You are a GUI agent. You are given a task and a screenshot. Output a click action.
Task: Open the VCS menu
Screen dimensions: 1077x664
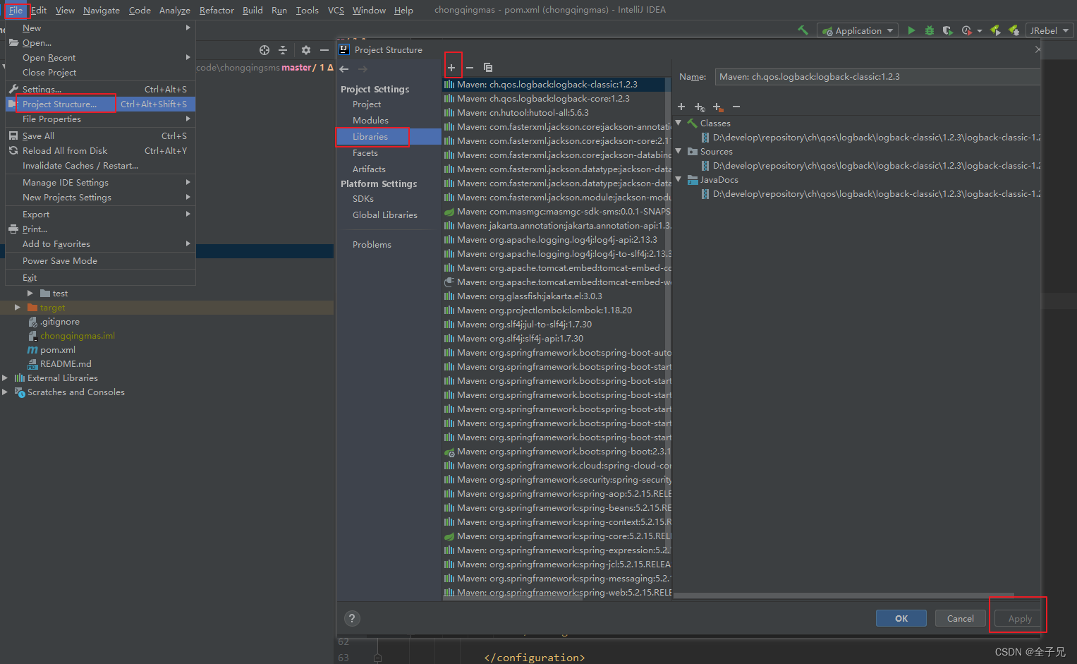point(336,10)
